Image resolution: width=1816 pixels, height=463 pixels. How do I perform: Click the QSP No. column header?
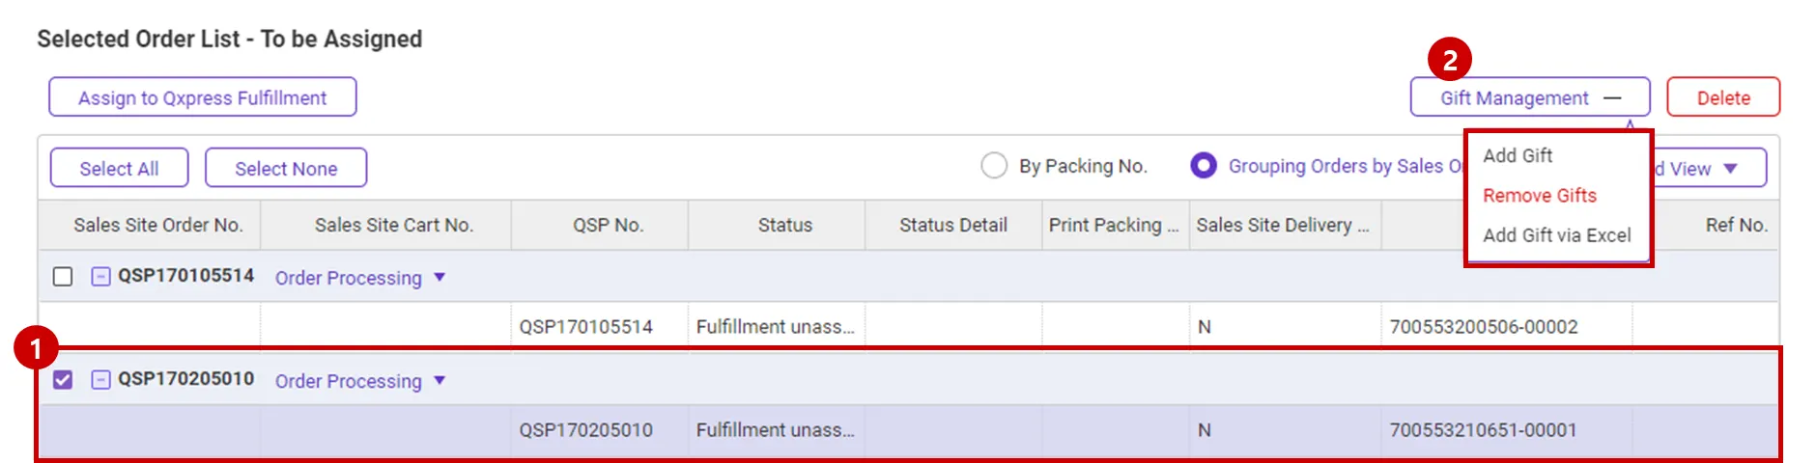608,226
